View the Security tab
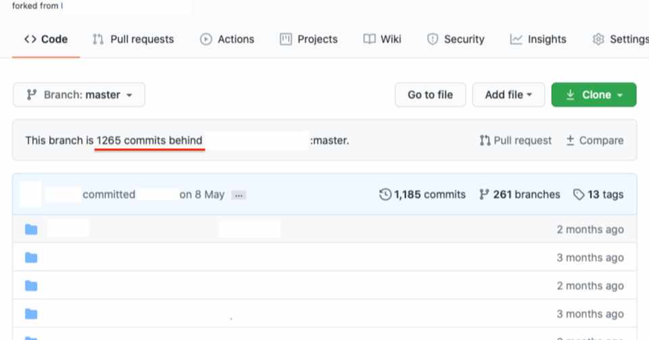 (455, 39)
